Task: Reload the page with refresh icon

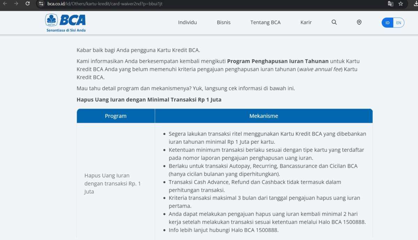Action: pos(28,3)
